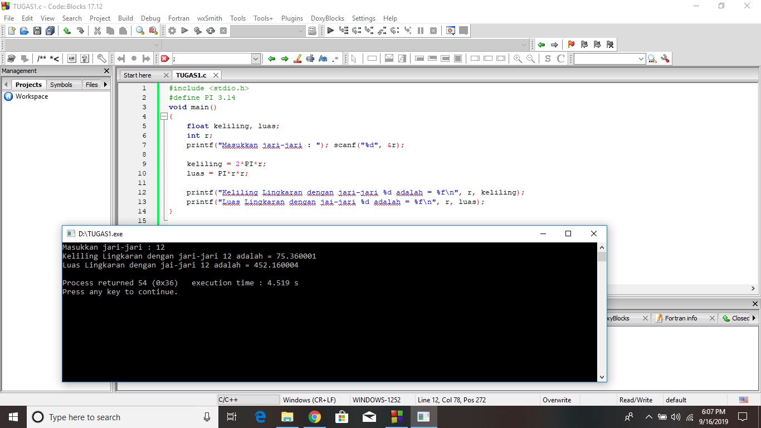Toggle syntax highlighting with the marker icon
Image resolution: width=761 pixels, height=428 pixels.
(297, 58)
